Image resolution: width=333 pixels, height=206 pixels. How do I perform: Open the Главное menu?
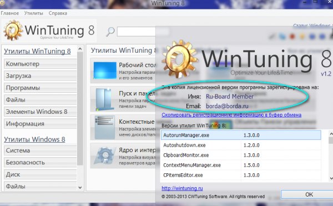pos(10,13)
